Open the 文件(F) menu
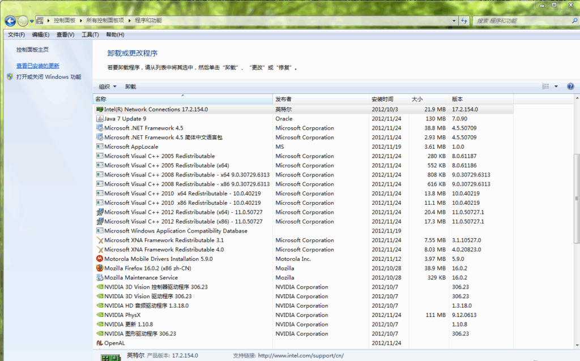Screen dimensions: 580x361 16,35
